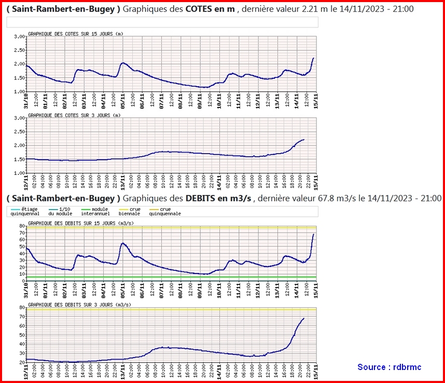The width and height of the screenshot is (445, 383).
Task: Click the green module line in the 15-day debits chart
Action: point(172,277)
